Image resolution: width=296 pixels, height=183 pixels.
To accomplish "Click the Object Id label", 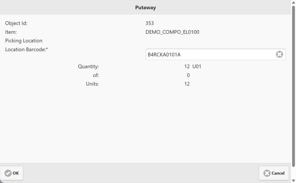I will (16, 23).
